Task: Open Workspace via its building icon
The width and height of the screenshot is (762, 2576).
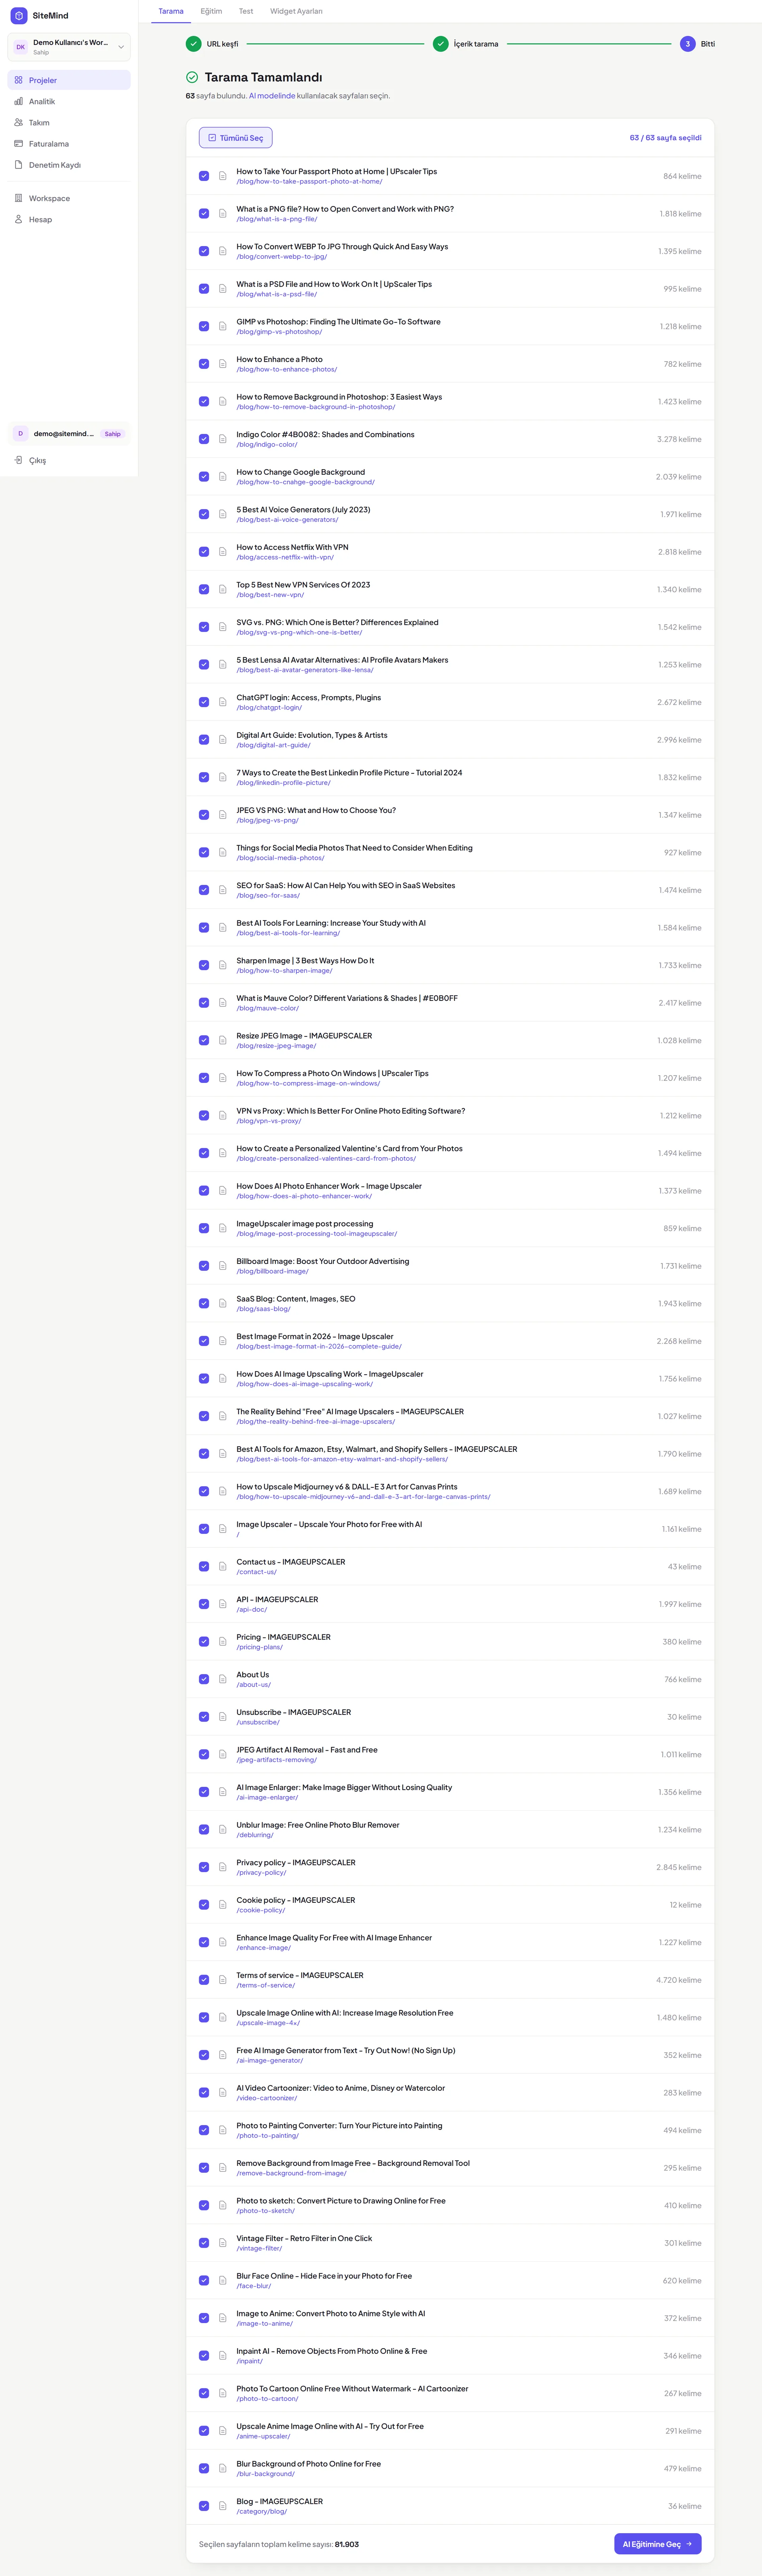Action: point(18,198)
